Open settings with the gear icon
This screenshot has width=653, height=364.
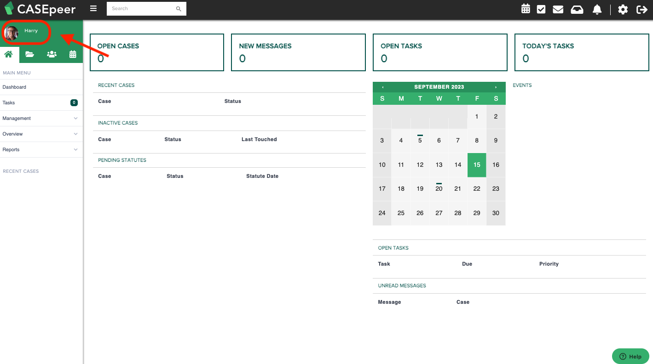point(623,9)
